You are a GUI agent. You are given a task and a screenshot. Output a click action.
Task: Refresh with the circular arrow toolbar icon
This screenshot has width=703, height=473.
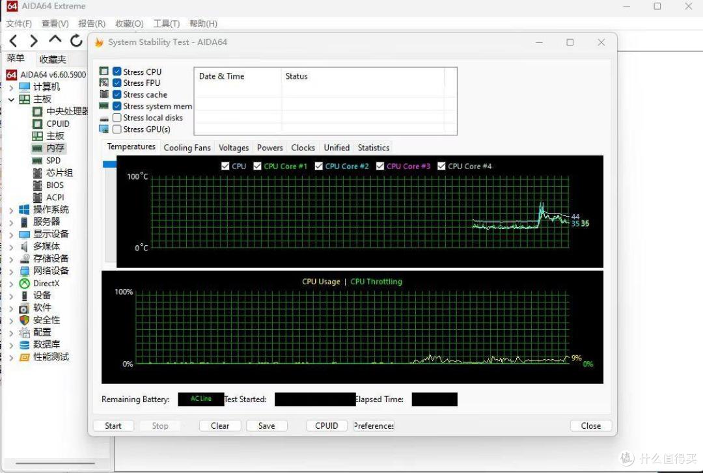(76, 40)
